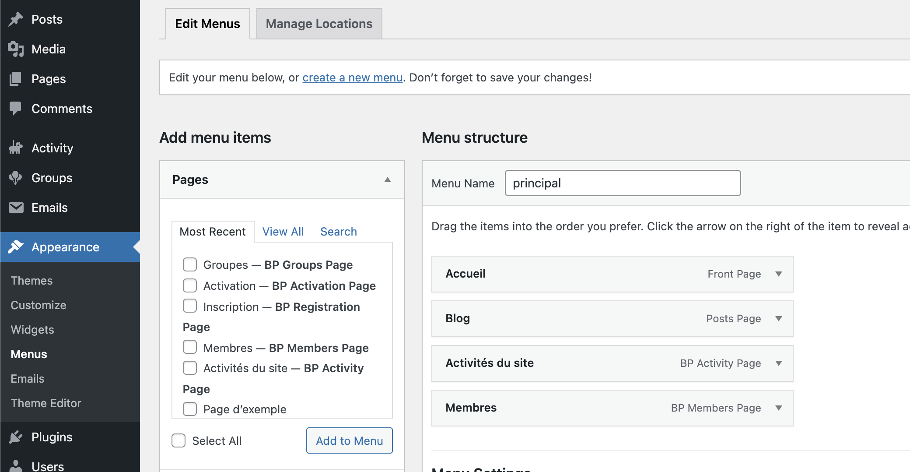Open the Plugins menu
This screenshot has height=472, width=910.
tap(70, 437)
